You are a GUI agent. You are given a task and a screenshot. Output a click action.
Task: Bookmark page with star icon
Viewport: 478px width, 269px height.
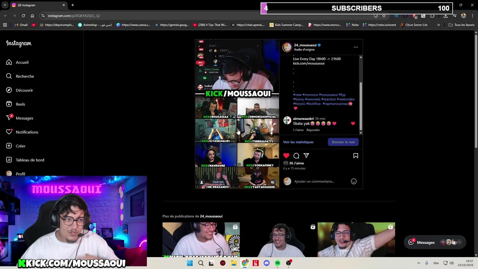point(384,16)
